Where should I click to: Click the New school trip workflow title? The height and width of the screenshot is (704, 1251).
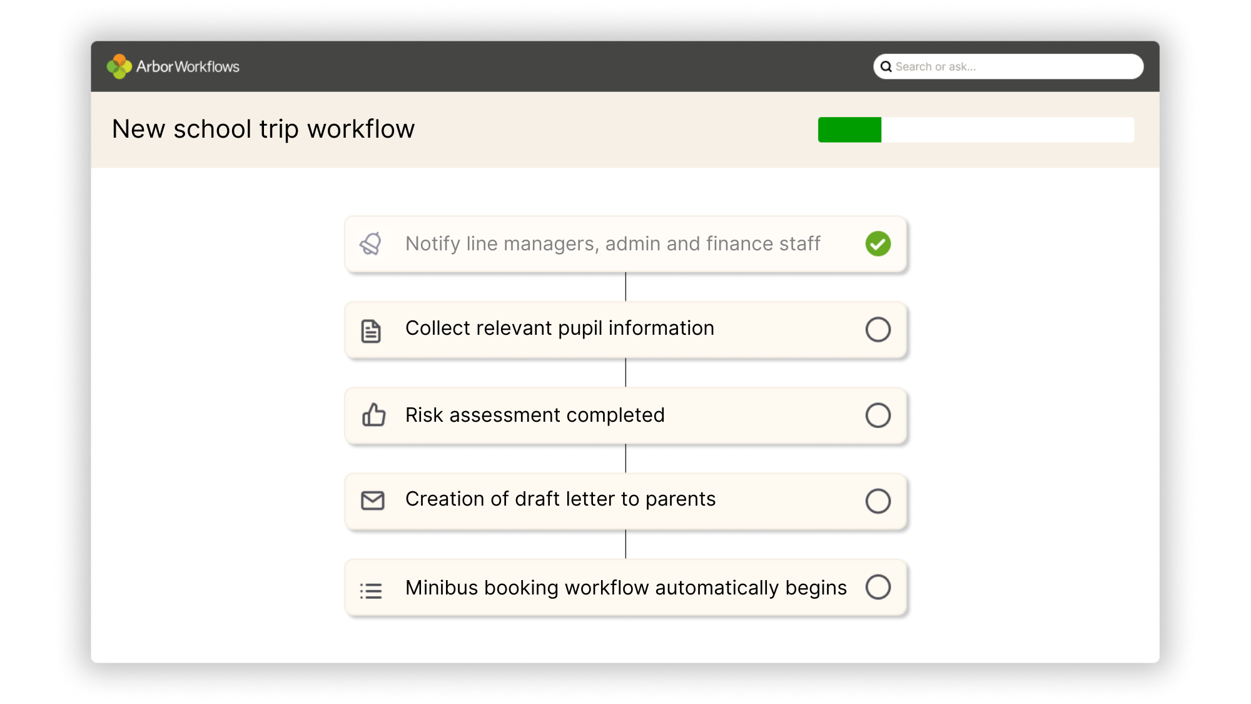(263, 128)
